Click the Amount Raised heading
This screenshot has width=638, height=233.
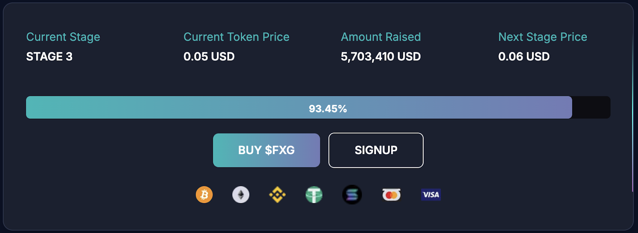381,37
